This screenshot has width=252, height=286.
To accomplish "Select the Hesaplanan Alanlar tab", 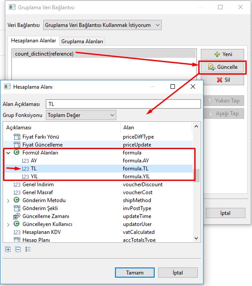I will 33,41.
